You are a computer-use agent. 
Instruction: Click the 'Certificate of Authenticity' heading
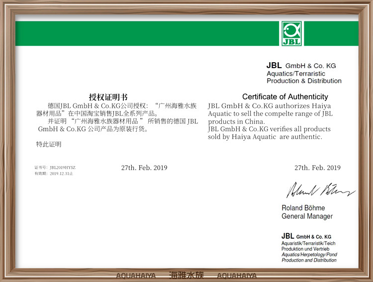click(x=285, y=96)
